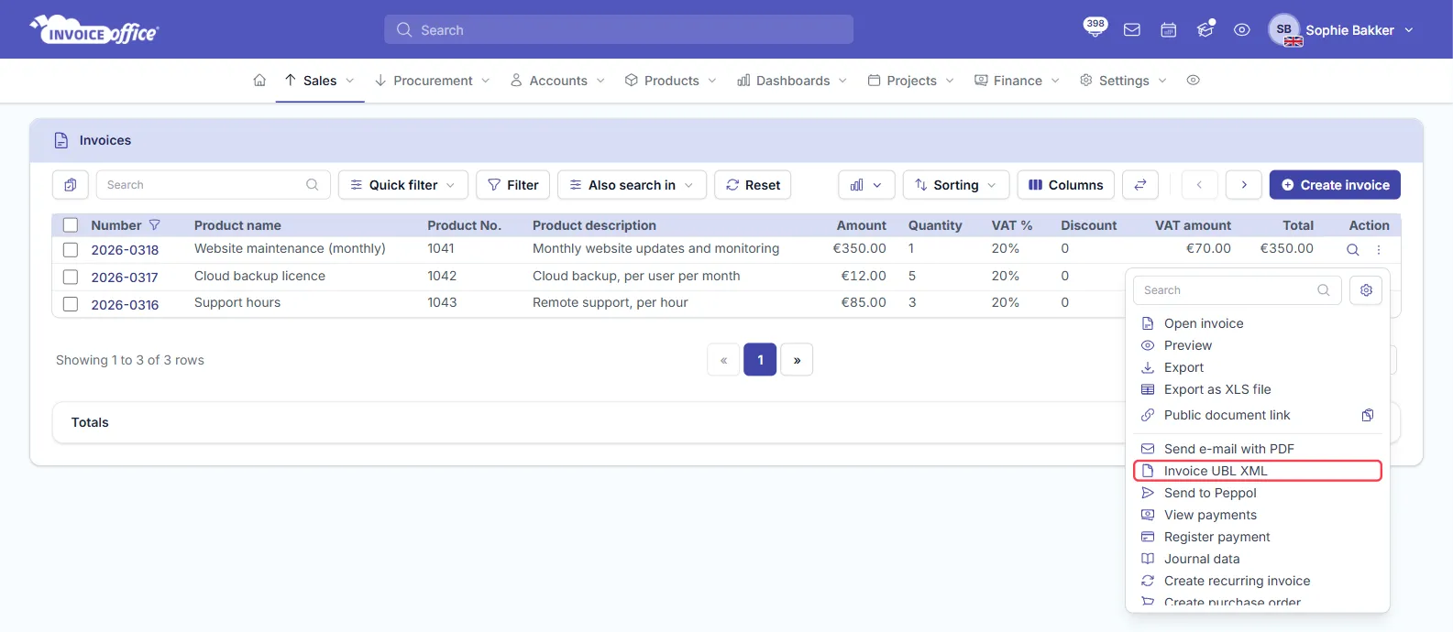The image size is (1453, 632).
Task: Expand the Sales menu
Action: click(x=320, y=81)
